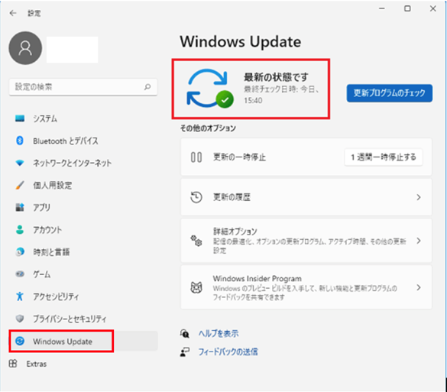Viewport: 447px width, 392px height.
Task: Click 更新プログラムのチェック button
Action: pyautogui.click(x=390, y=93)
